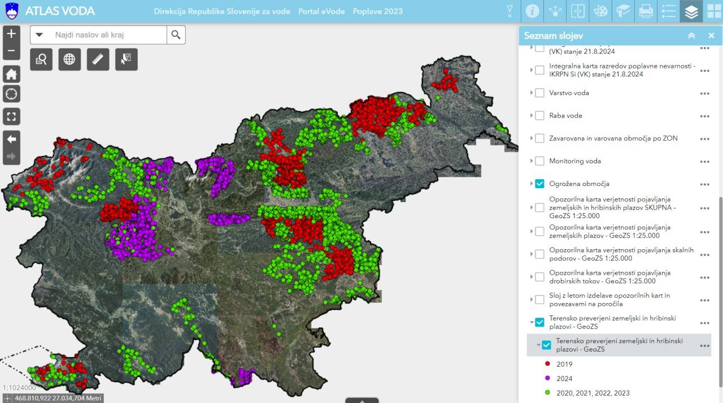Open the basemap gallery grid icon
This screenshot has height=403, width=723.
713,11
